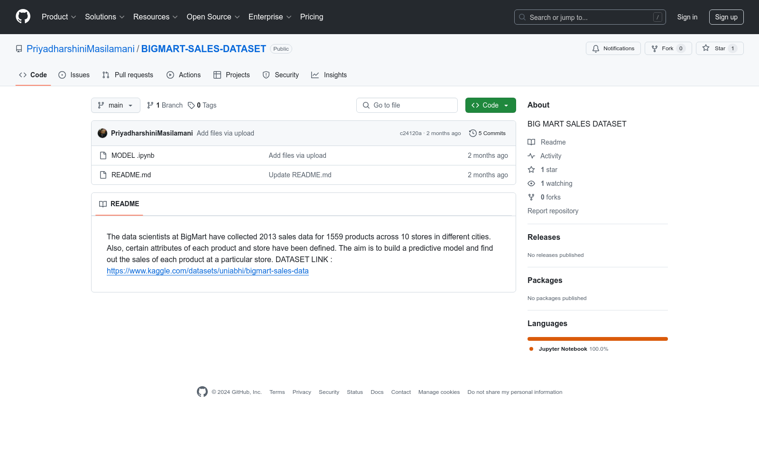
Task: Open the footer Terms link
Action: 277,392
